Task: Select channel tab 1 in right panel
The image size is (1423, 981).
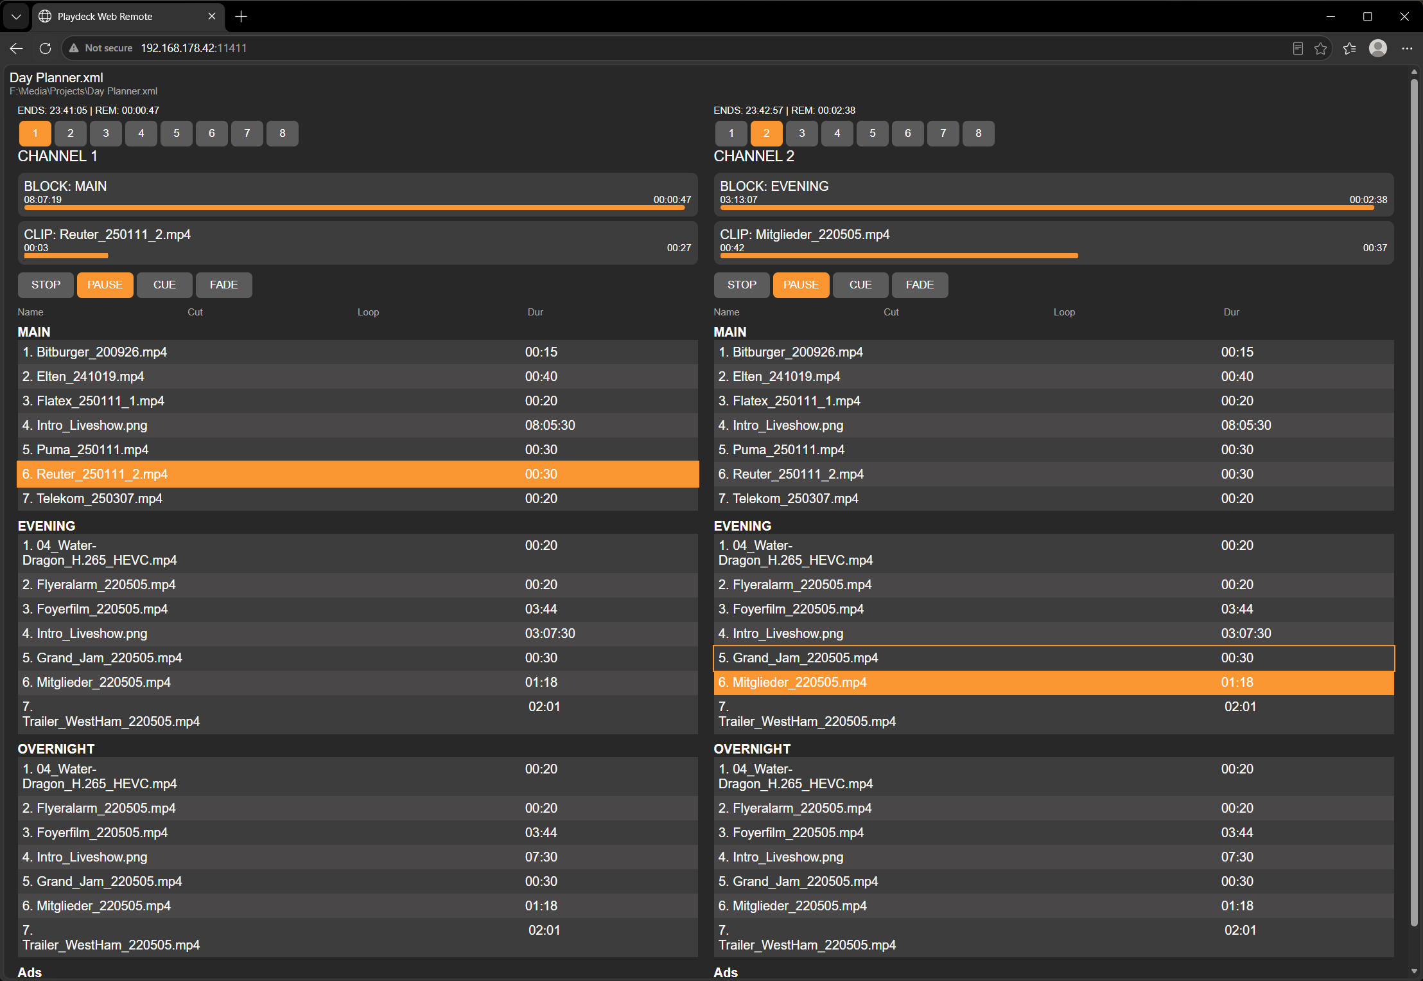Action: pyautogui.click(x=731, y=134)
